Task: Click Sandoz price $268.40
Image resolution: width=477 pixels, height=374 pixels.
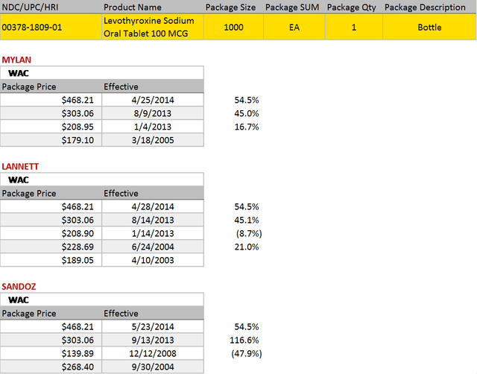Action: coord(51,367)
